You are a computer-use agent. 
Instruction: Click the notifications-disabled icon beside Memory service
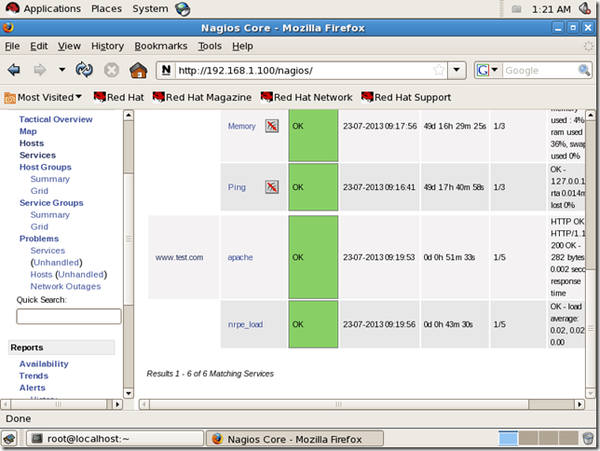pos(272,126)
